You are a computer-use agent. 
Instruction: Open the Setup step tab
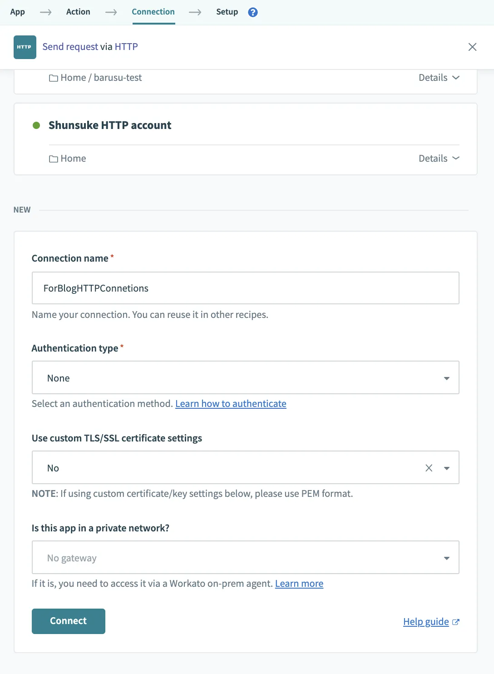click(227, 12)
